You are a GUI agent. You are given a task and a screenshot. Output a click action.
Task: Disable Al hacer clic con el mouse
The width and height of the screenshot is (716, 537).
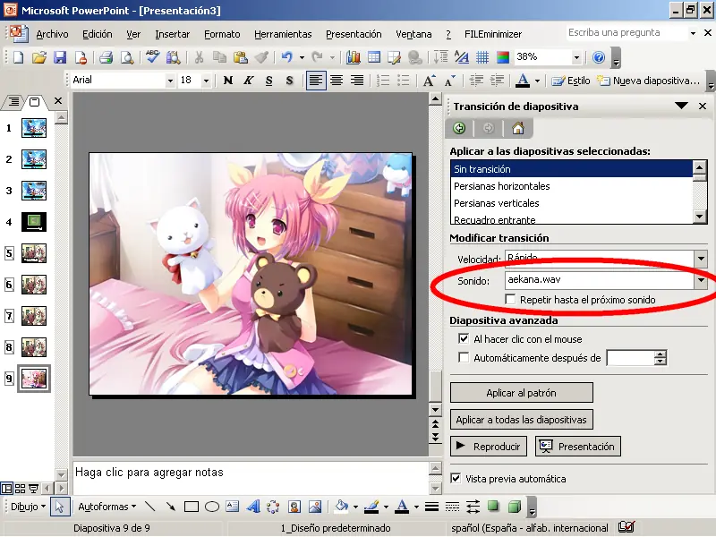[x=465, y=338]
